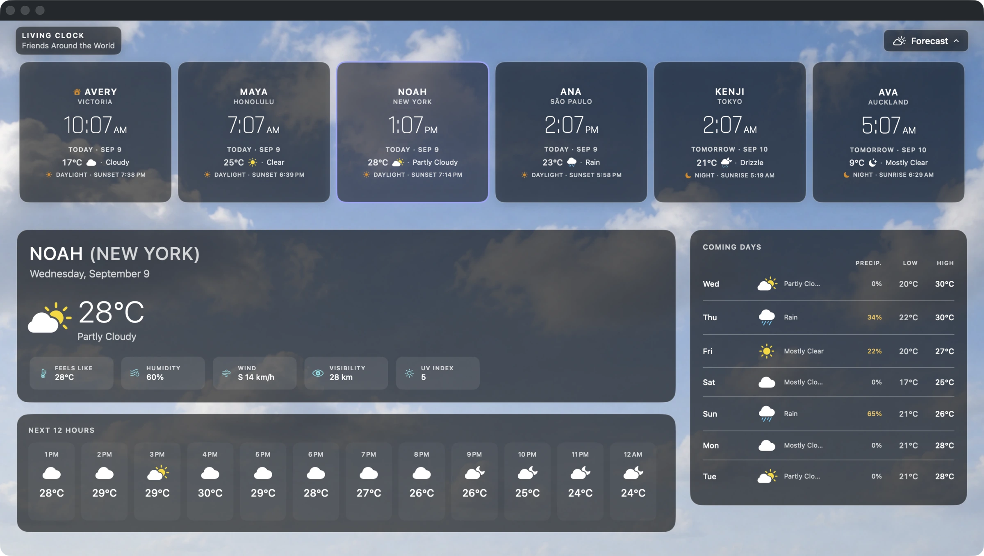Open Noah's New York clock card
Viewport: 984px width, 556px height.
(x=412, y=132)
